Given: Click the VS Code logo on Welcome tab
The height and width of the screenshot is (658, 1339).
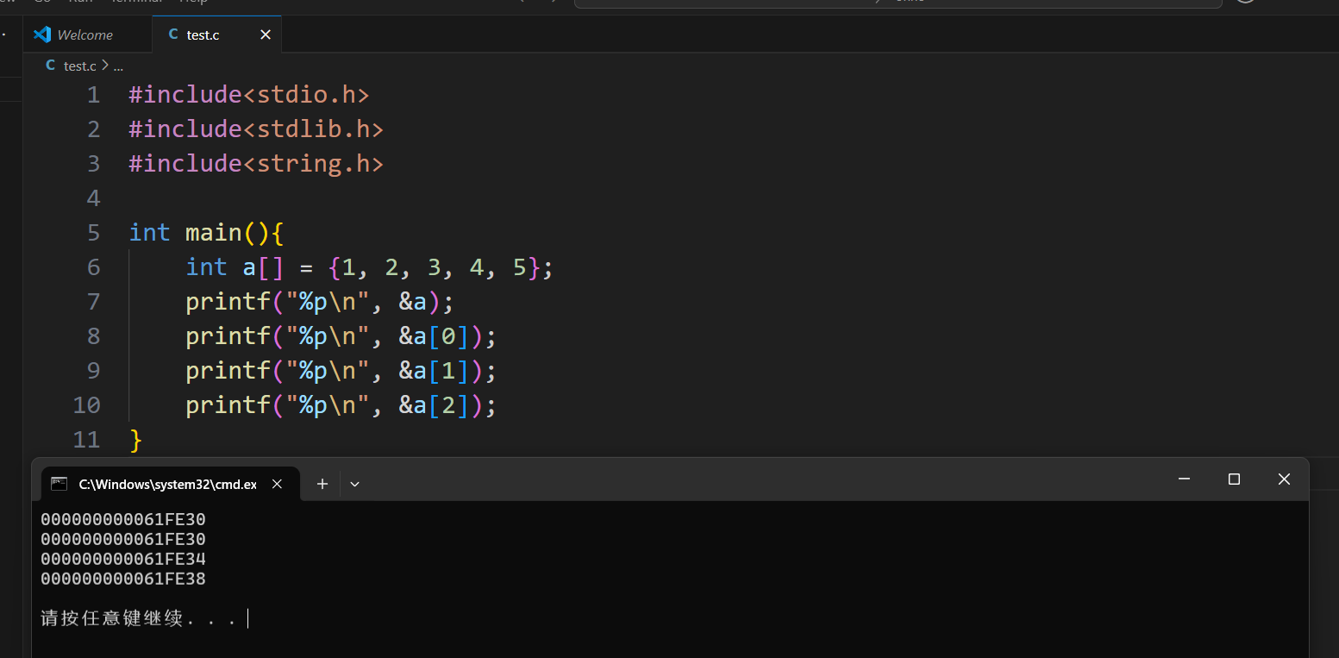Looking at the screenshot, I should (x=42, y=34).
